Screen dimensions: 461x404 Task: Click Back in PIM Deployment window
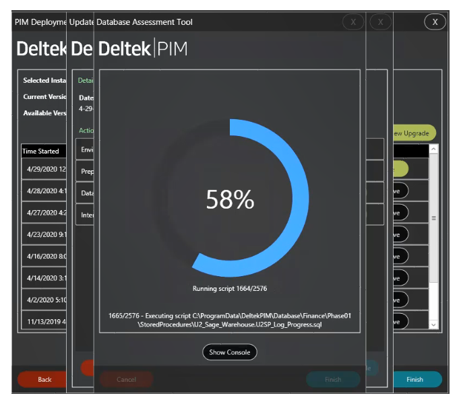coord(42,379)
